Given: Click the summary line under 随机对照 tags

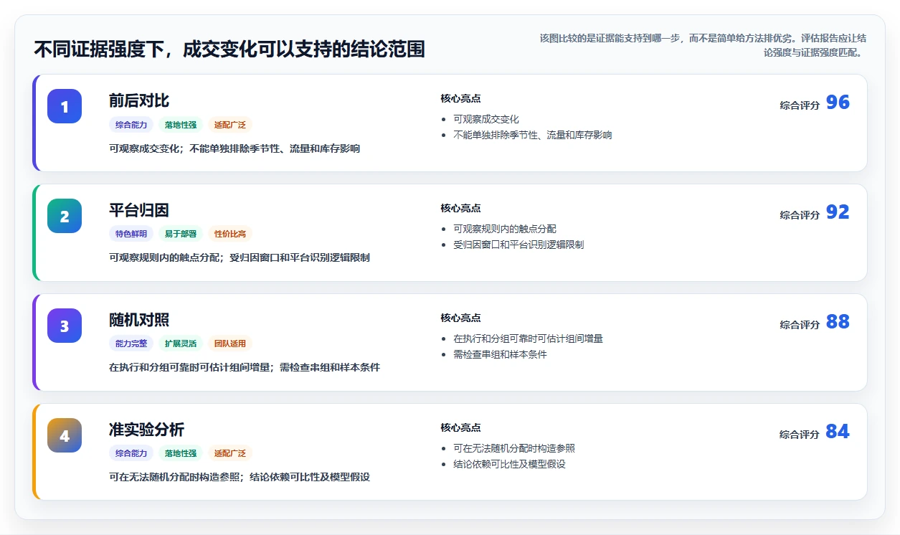Looking at the screenshot, I should 245,368.
